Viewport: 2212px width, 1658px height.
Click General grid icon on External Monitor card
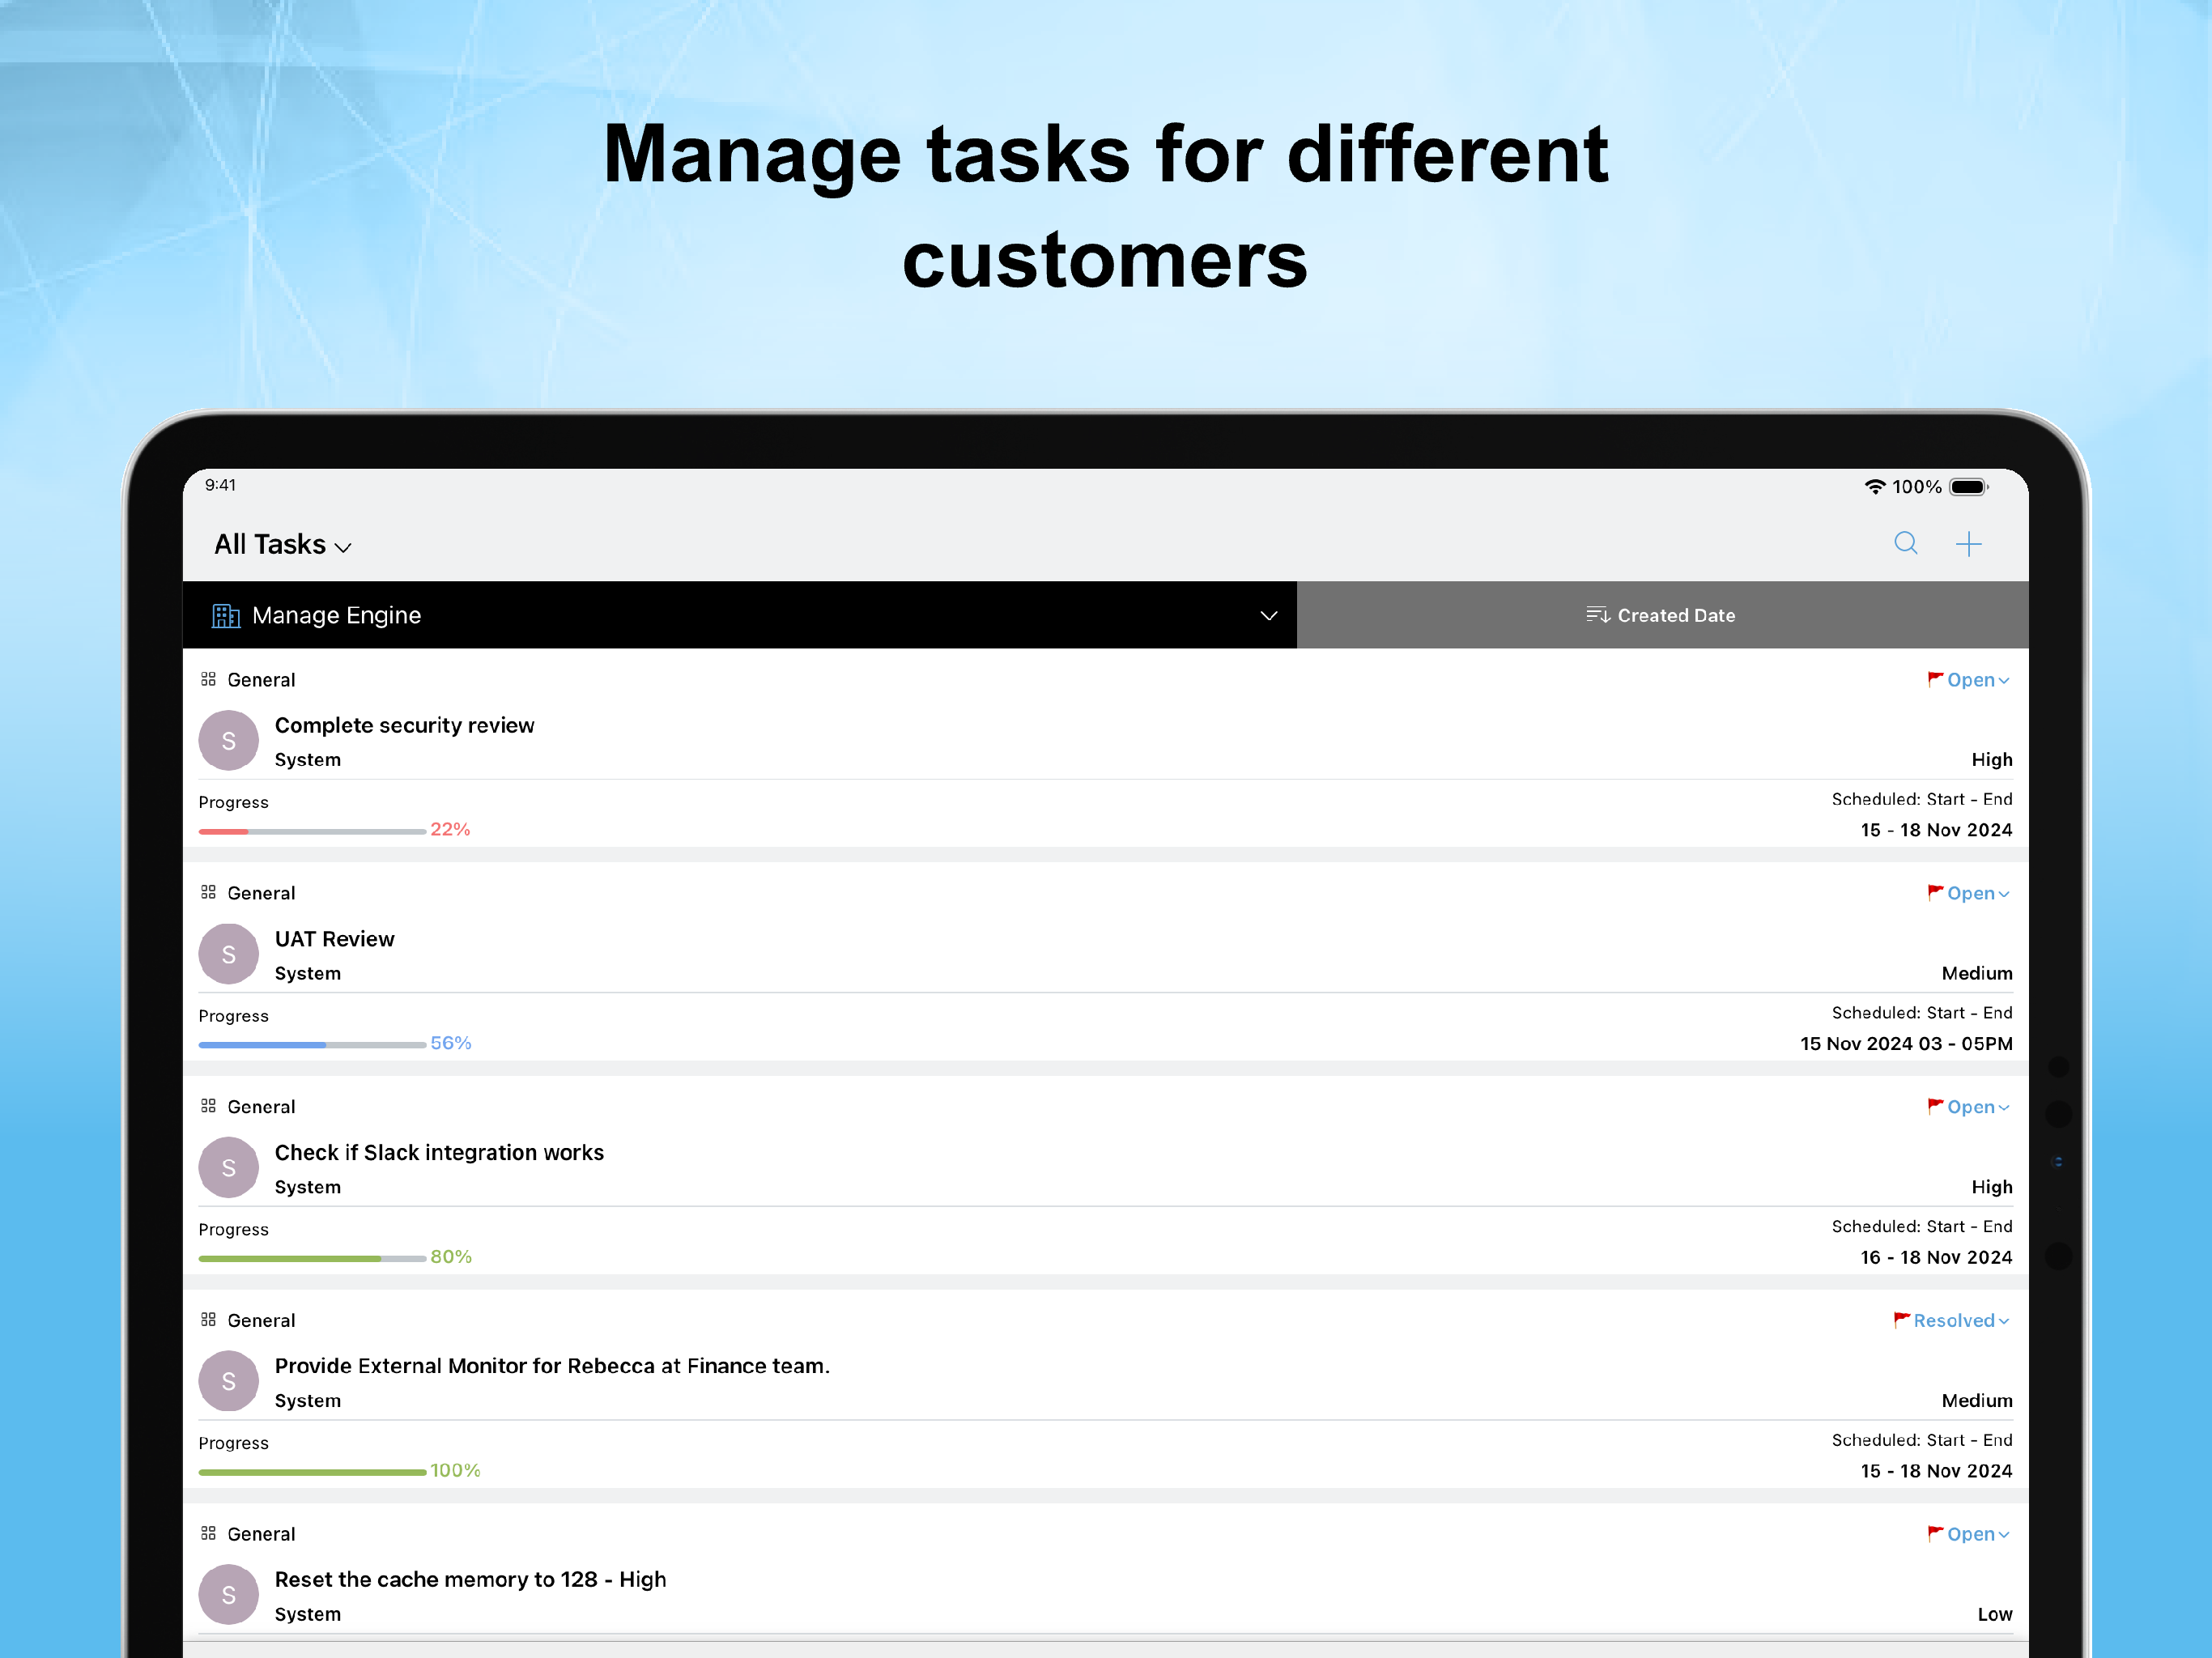208,1320
